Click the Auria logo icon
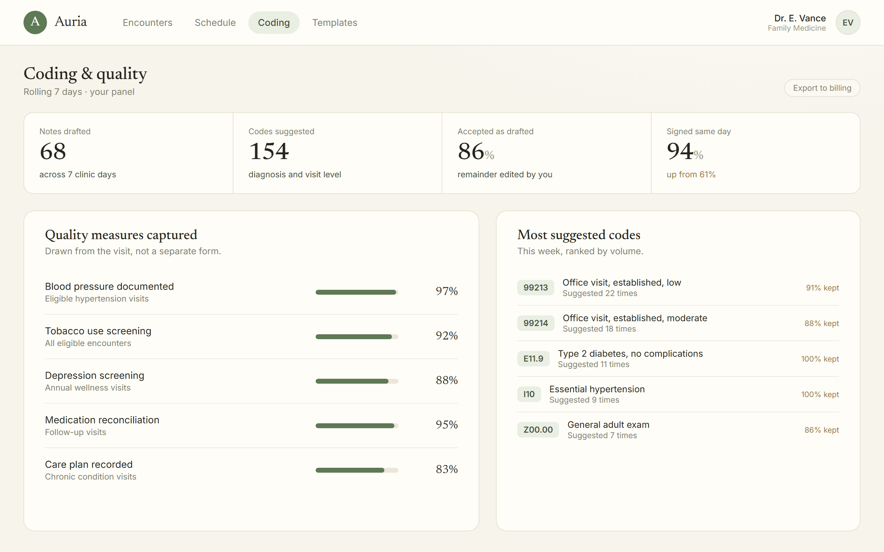This screenshot has height=552, width=884. [35, 22]
